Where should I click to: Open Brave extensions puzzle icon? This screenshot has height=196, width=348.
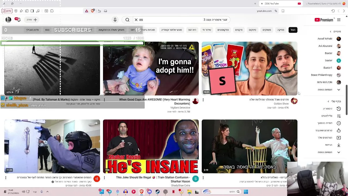point(52,11)
